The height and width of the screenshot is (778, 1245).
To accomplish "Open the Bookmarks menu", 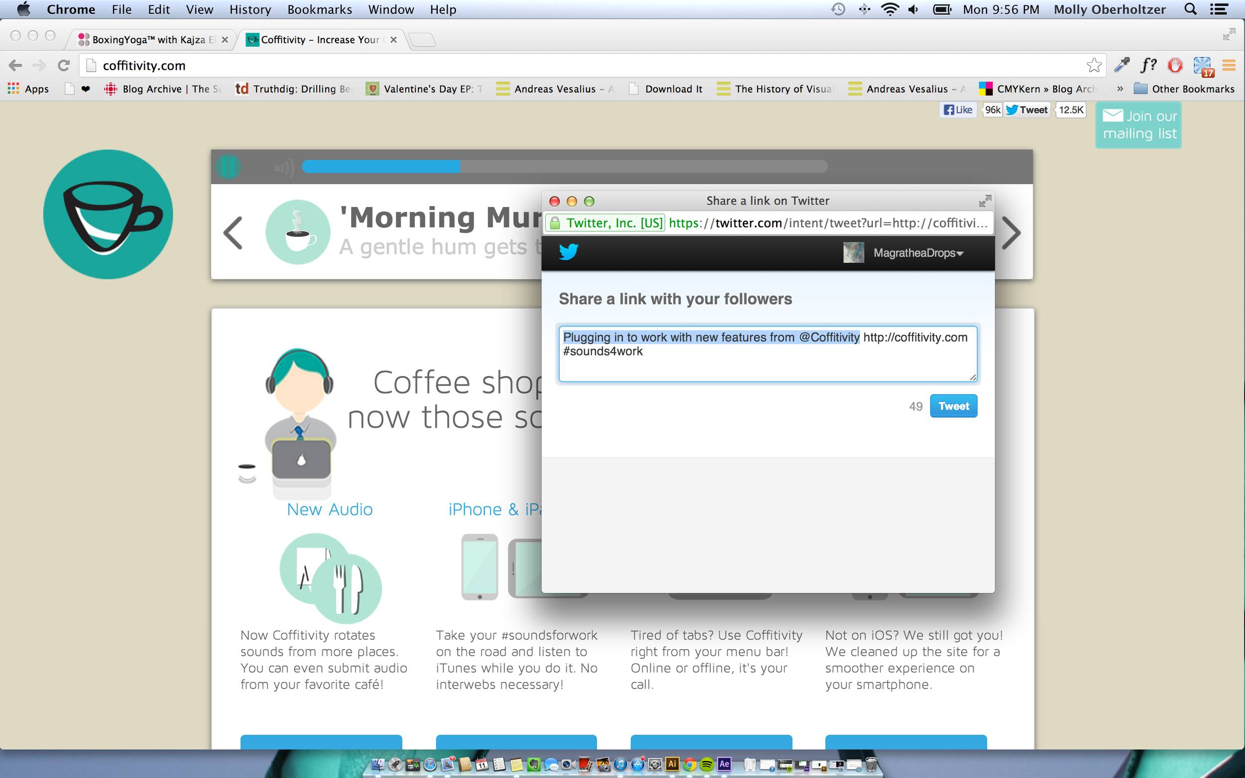I will 319,9.
